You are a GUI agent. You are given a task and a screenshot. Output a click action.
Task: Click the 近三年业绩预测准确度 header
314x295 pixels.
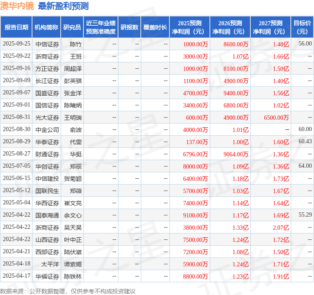pyautogui.click(x=101, y=27)
